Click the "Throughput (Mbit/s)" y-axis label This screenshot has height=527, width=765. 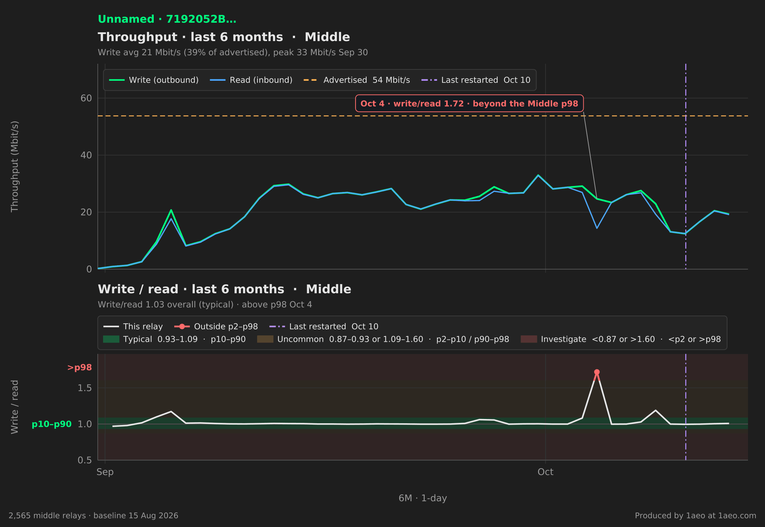[x=15, y=166]
